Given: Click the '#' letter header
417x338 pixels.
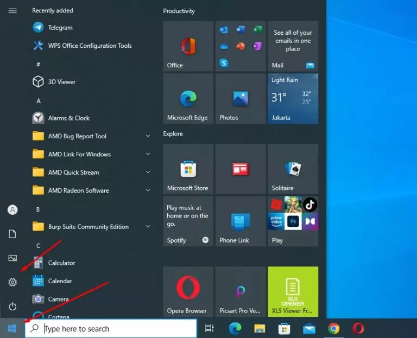Looking at the screenshot, I should 39,65.
